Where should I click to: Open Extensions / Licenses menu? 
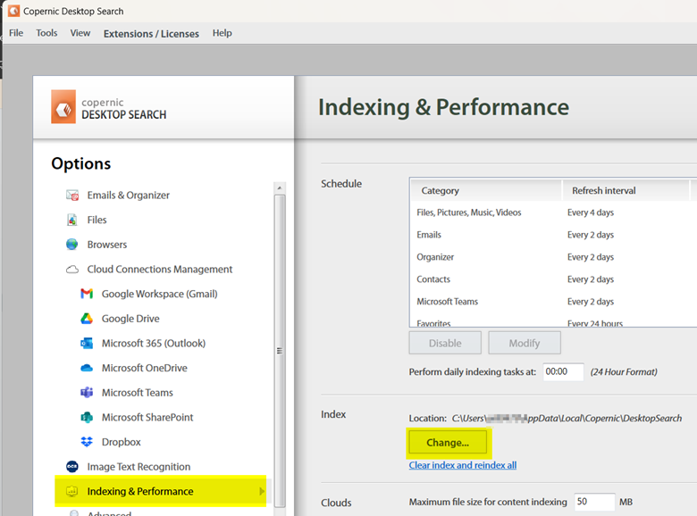tap(151, 34)
